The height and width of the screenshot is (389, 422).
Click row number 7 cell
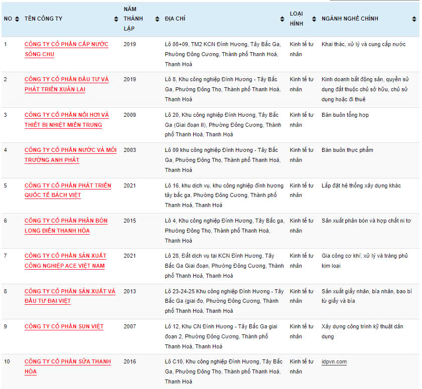pyautogui.click(x=6, y=256)
